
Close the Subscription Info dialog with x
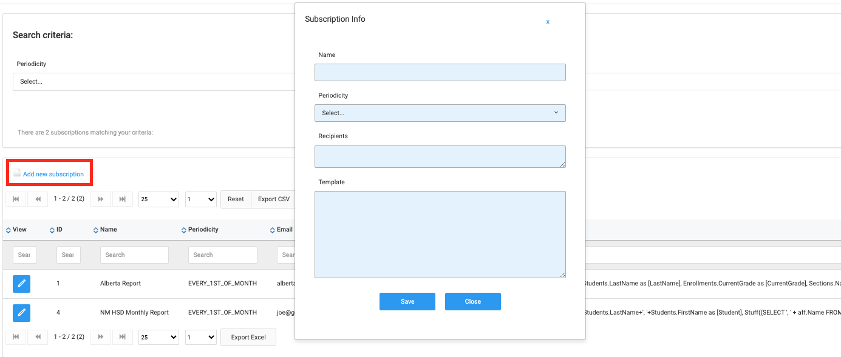(x=548, y=22)
